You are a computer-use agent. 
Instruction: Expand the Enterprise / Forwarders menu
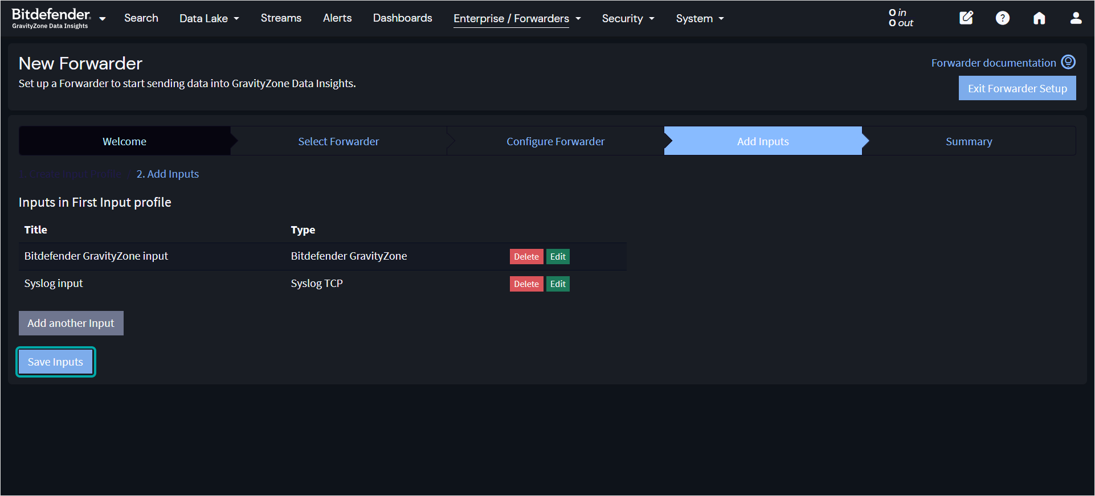tap(517, 18)
